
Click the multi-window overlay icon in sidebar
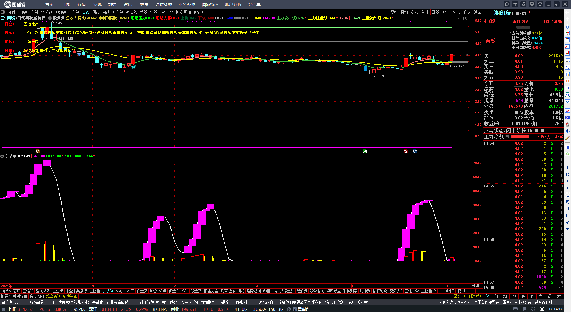click(x=567, y=61)
